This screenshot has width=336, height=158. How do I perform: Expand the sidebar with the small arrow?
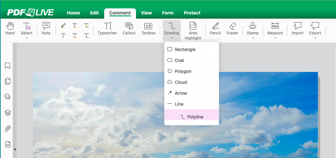pyautogui.click(x=14, y=149)
